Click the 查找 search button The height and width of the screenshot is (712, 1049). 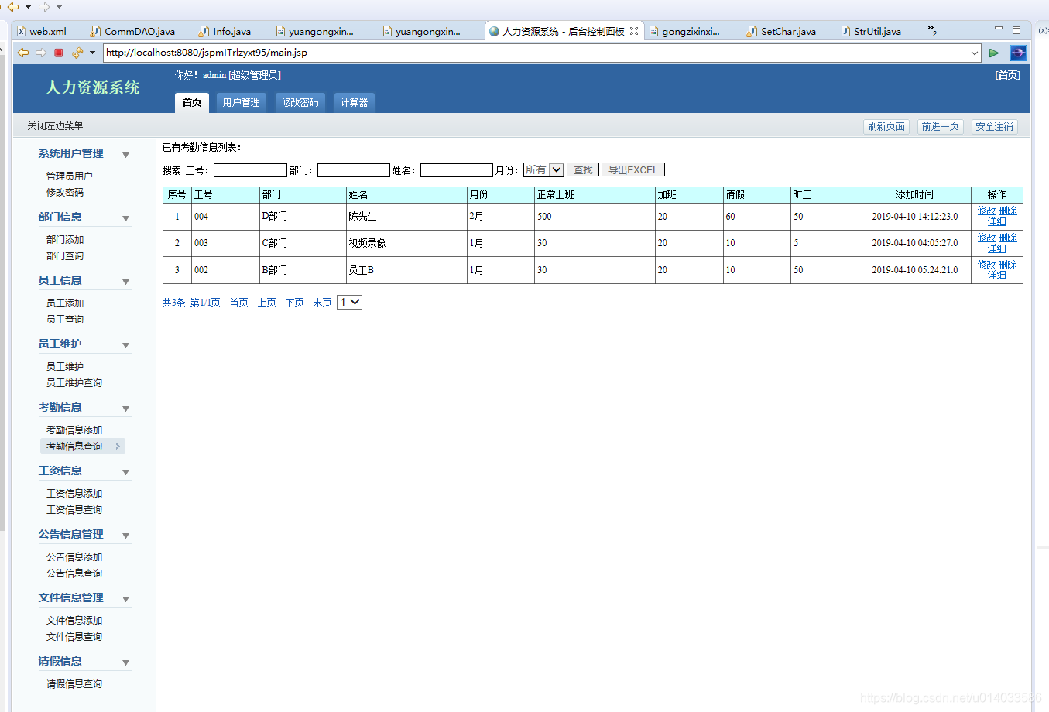(583, 170)
